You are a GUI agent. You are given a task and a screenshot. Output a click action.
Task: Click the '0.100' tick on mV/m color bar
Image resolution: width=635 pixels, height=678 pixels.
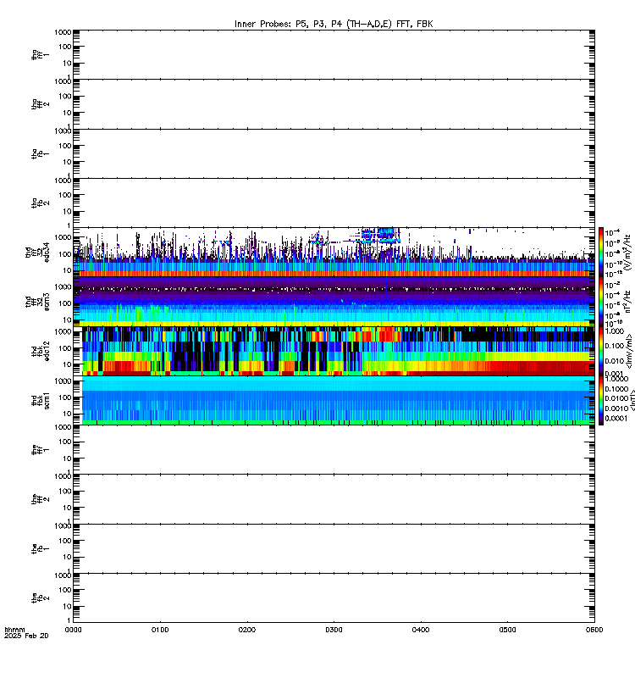click(615, 346)
